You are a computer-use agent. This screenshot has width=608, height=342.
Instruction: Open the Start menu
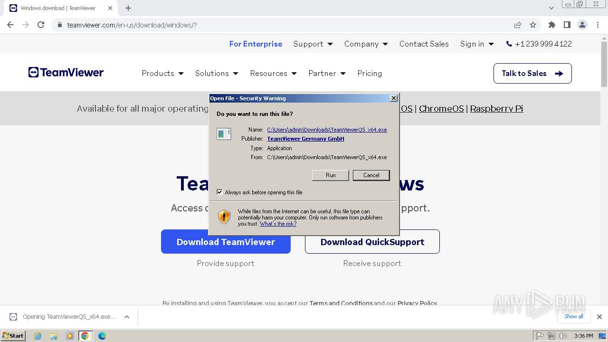tap(13, 335)
